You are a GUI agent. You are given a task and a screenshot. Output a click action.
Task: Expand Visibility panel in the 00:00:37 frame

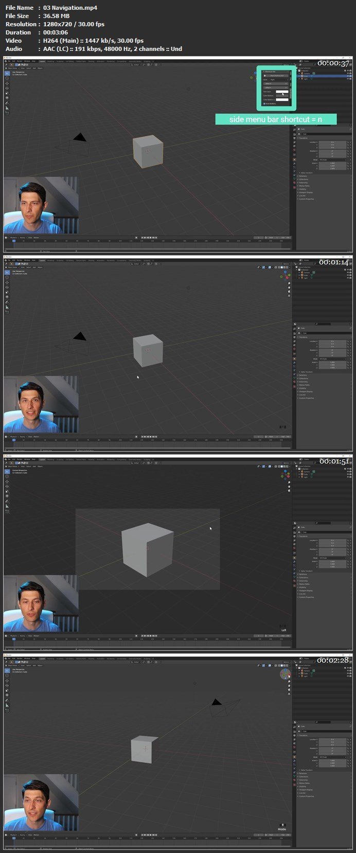point(301,189)
